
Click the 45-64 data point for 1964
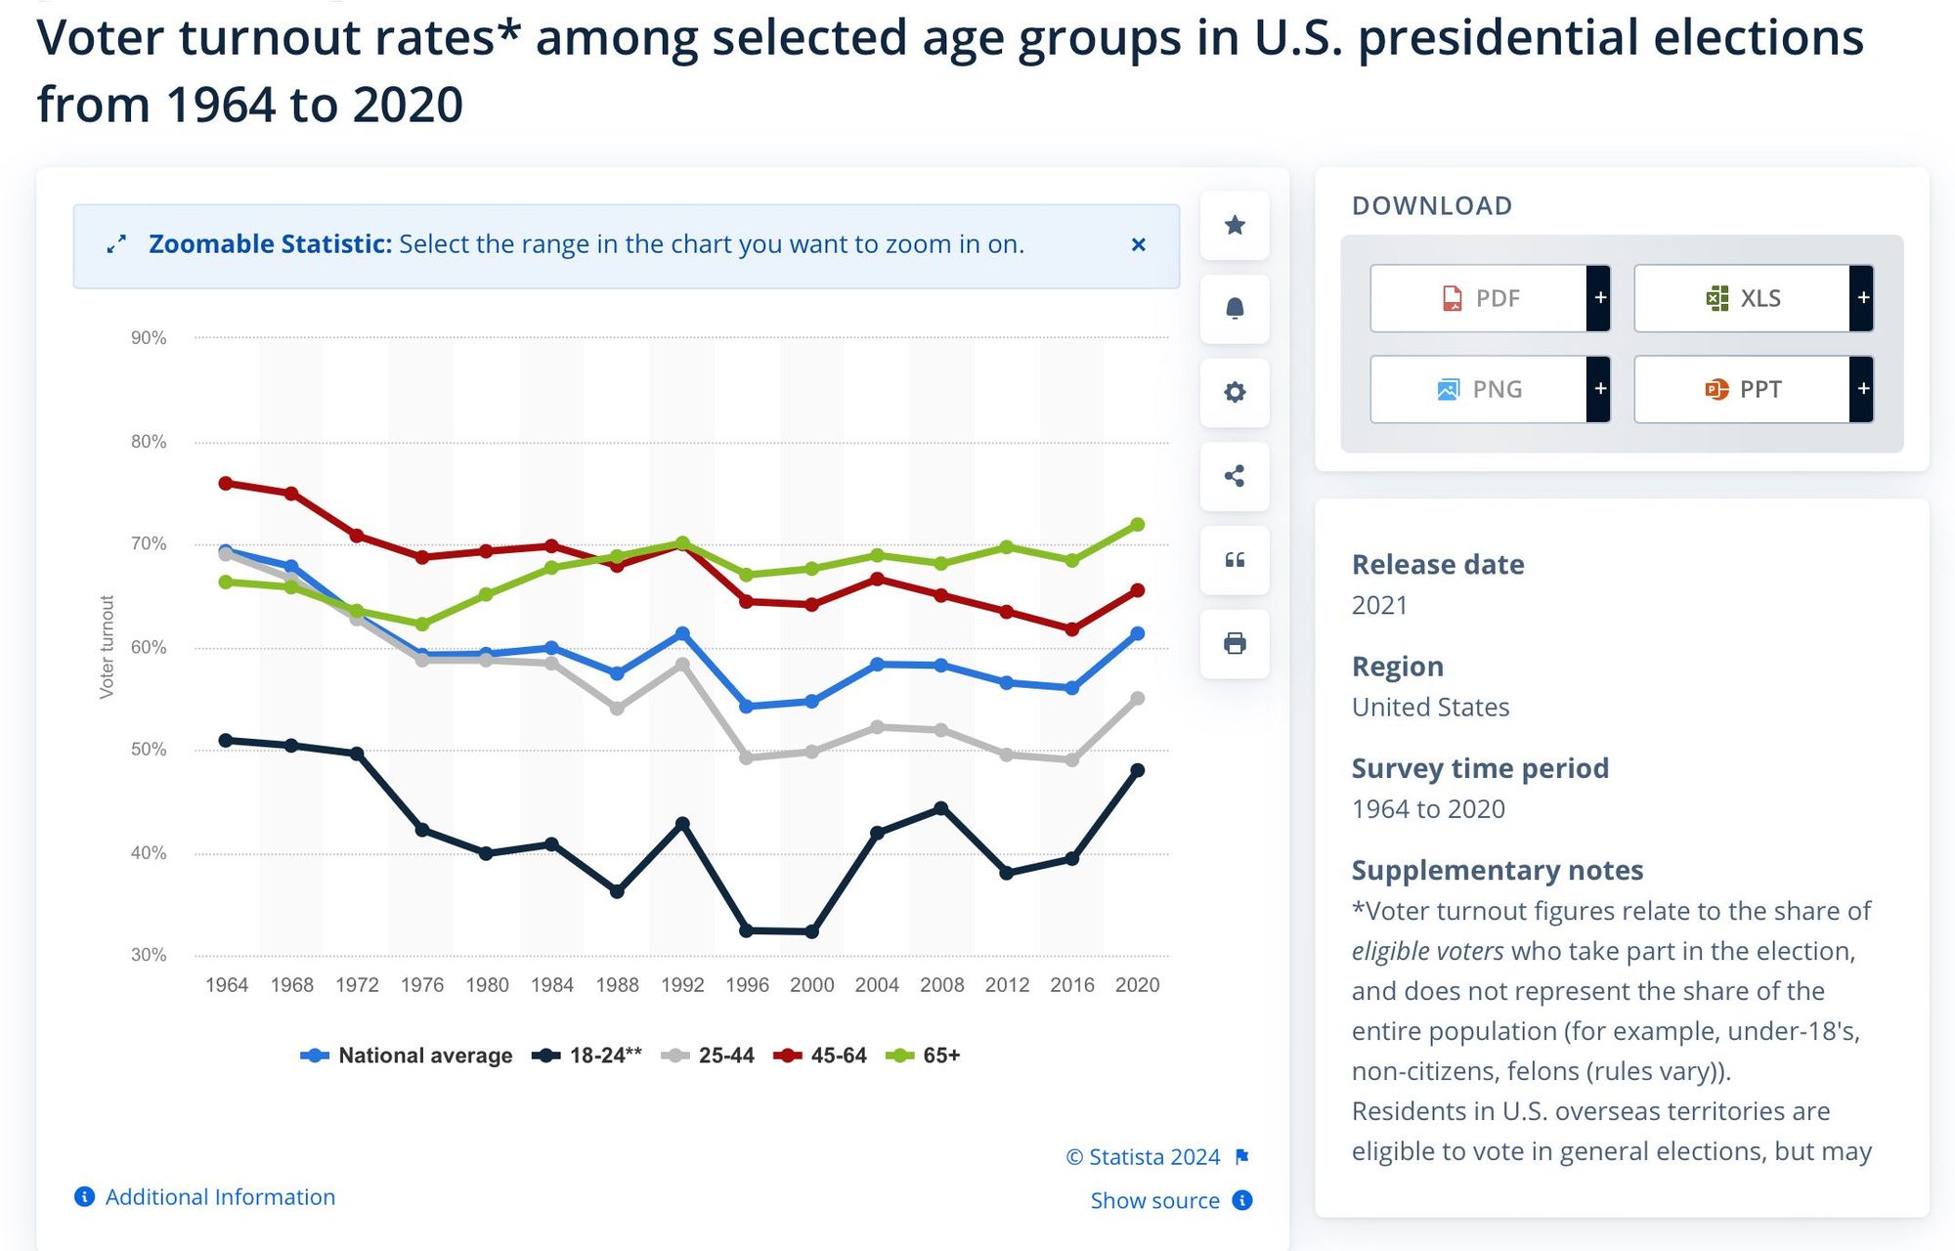pos(226,483)
